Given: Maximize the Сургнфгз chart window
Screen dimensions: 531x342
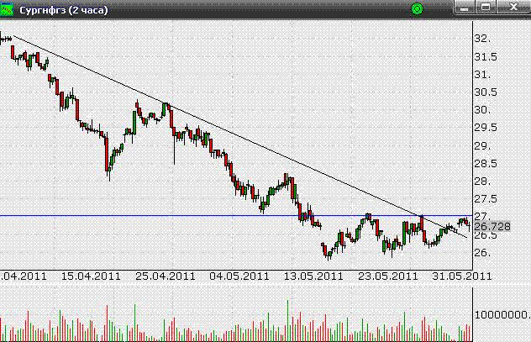Looking at the screenshot, I should click(486, 8).
